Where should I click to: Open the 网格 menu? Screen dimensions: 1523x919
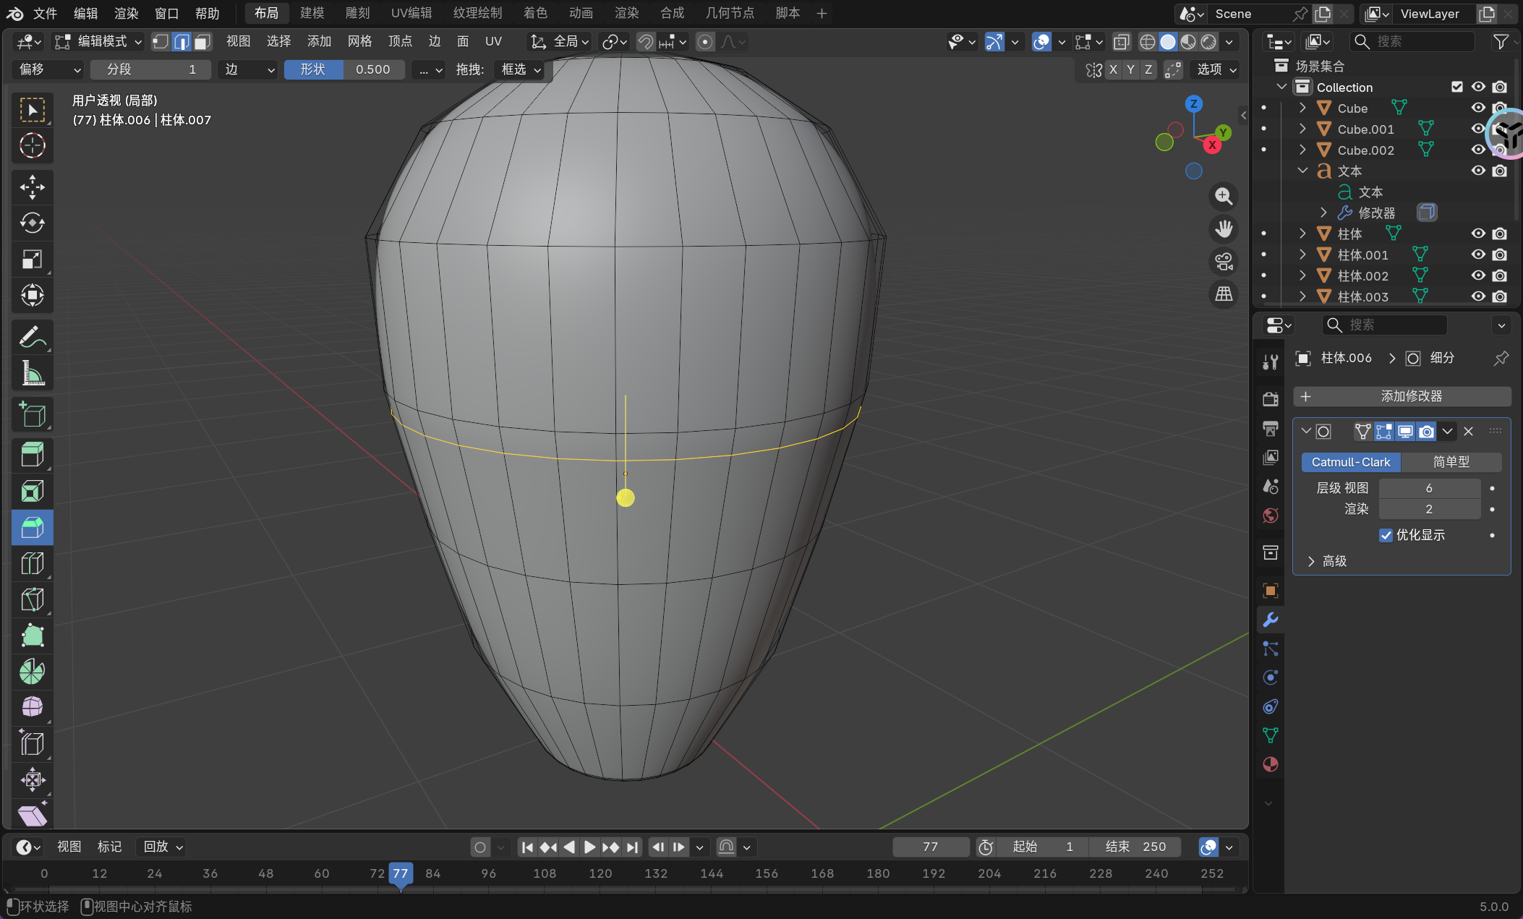359,42
